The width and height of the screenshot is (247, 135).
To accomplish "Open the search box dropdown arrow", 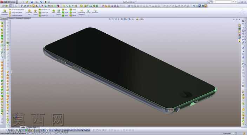I will click(233, 1).
